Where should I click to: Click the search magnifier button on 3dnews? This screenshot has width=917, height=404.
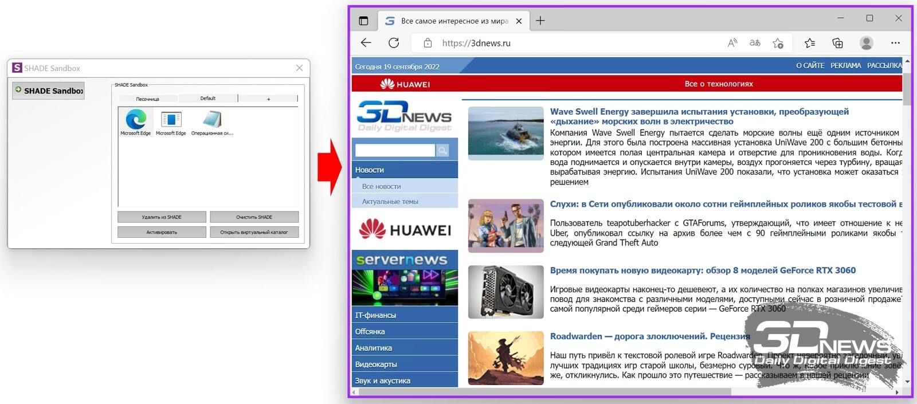tap(442, 150)
